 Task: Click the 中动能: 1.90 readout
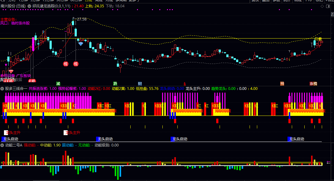50,145
